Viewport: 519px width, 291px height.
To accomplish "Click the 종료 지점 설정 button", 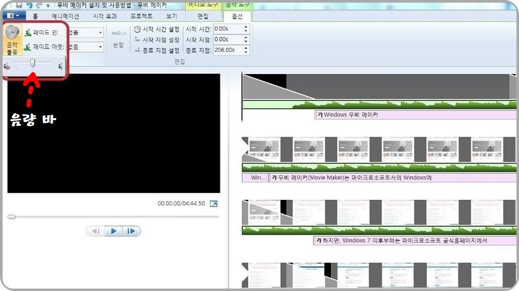I will tap(157, 51).
